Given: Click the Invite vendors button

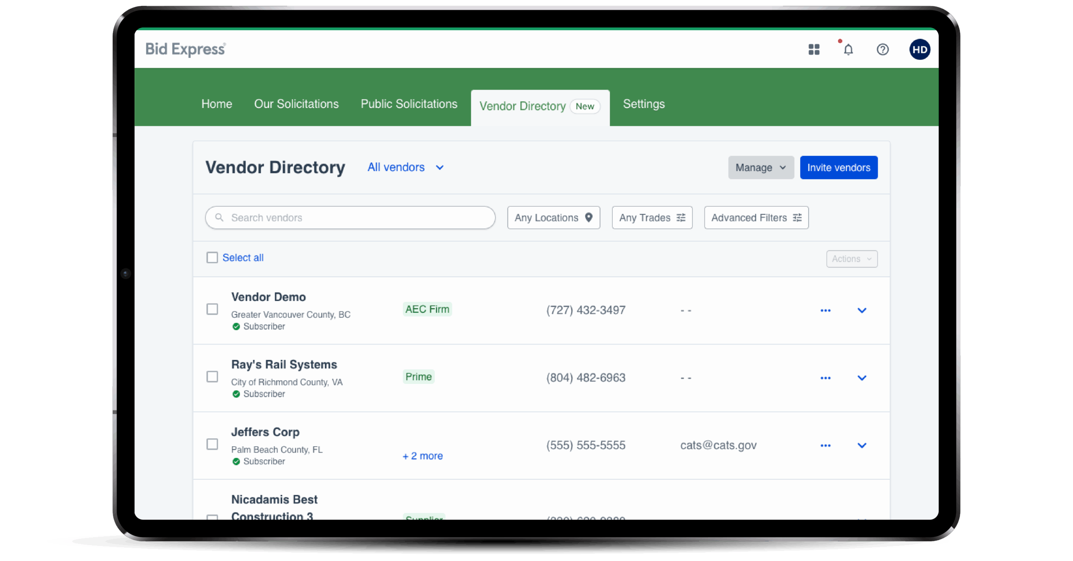Looking at the screenshot, I should (838, 167).
